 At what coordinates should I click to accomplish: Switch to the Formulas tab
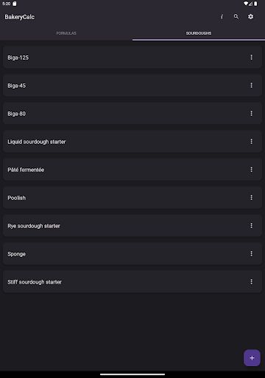66,33
